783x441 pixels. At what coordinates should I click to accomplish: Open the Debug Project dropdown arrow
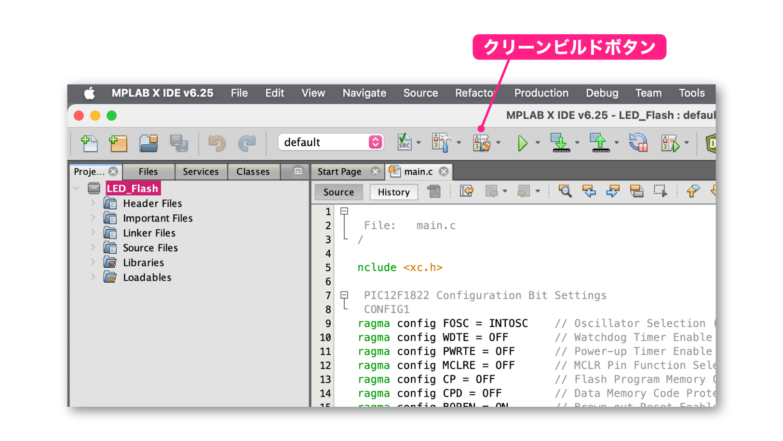pos(687,142)
